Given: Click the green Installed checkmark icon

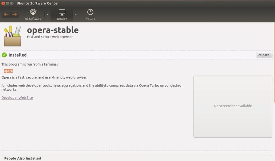Looking at the screenshot, I should click(x=4, y=55).
